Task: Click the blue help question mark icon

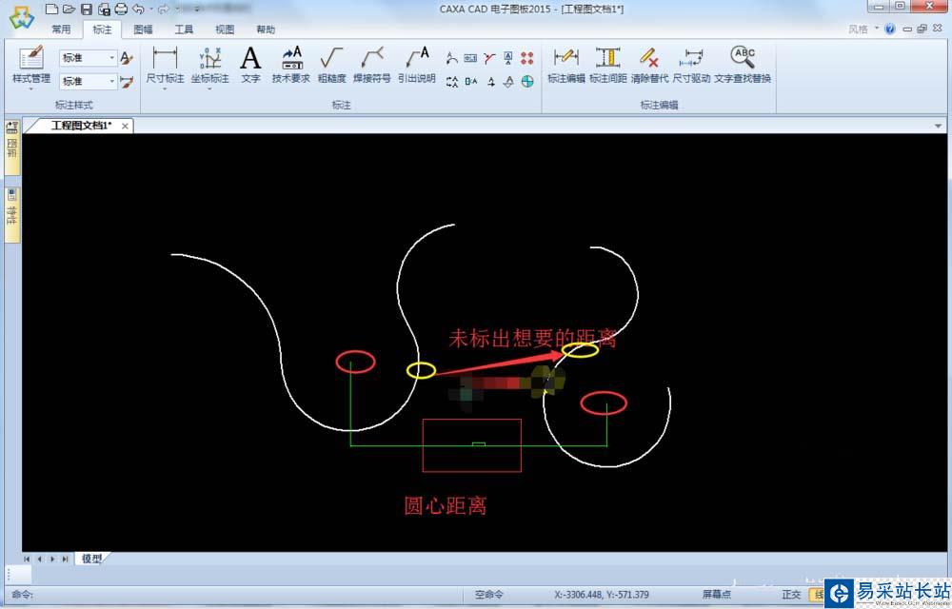Action: point(890,29)
